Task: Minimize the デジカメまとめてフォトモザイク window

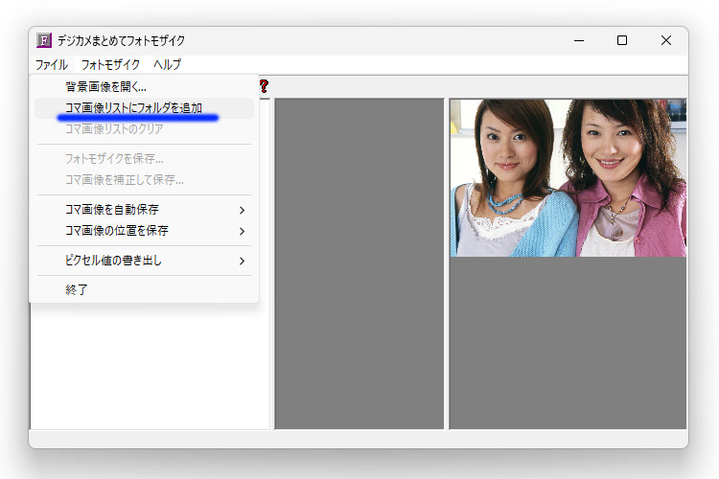Action: click(578, 40)
